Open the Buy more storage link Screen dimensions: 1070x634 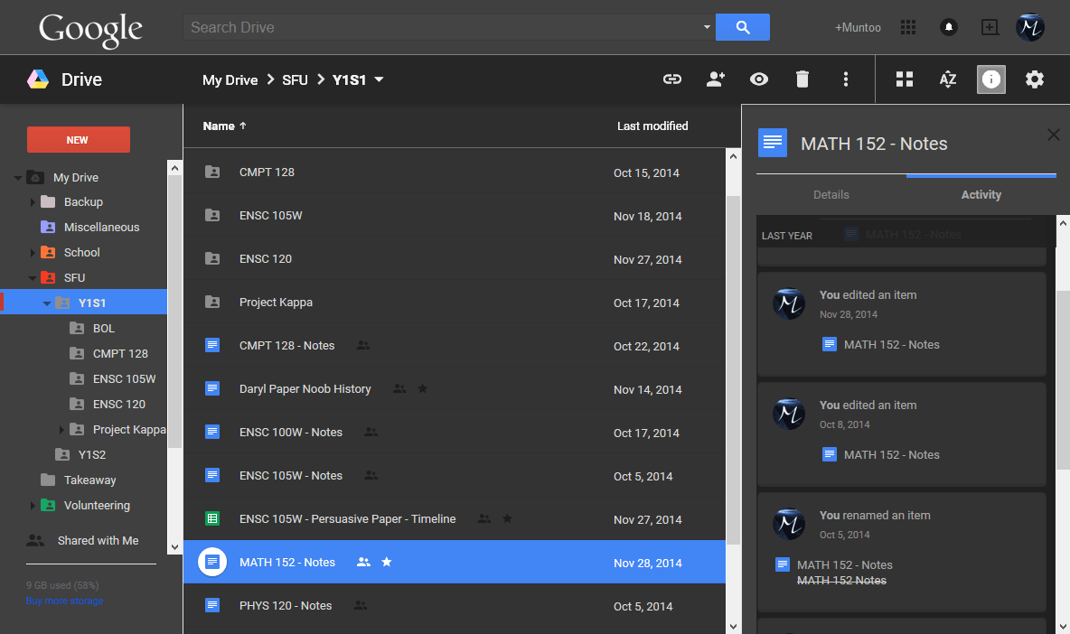coord(64,601)
